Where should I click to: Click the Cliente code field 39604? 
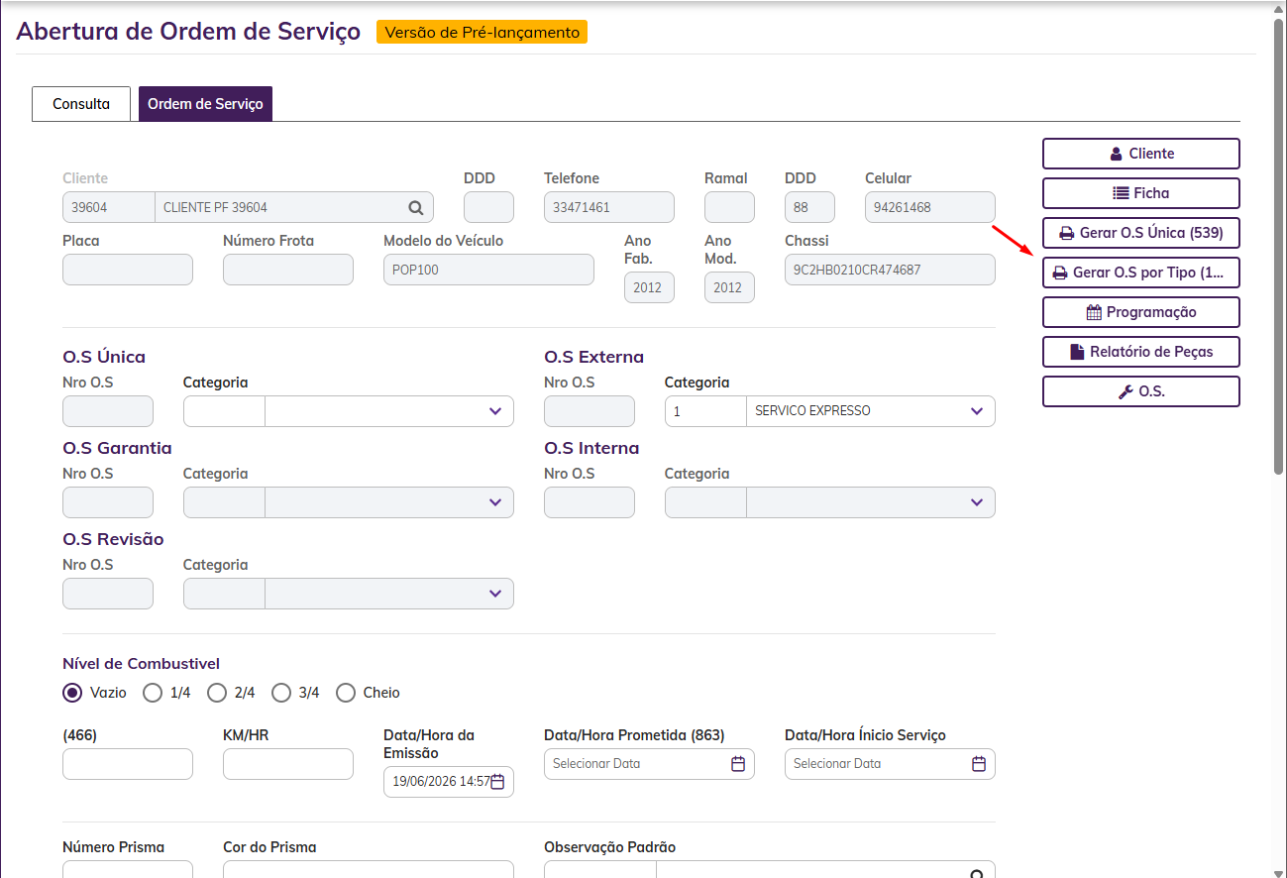(x=109, y=207)
